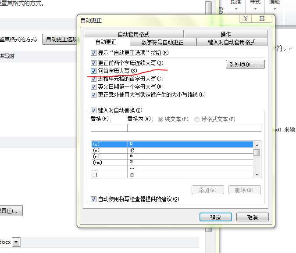Click list scrollbar up arrow
The image size is (296, 253).
point(257,145)
